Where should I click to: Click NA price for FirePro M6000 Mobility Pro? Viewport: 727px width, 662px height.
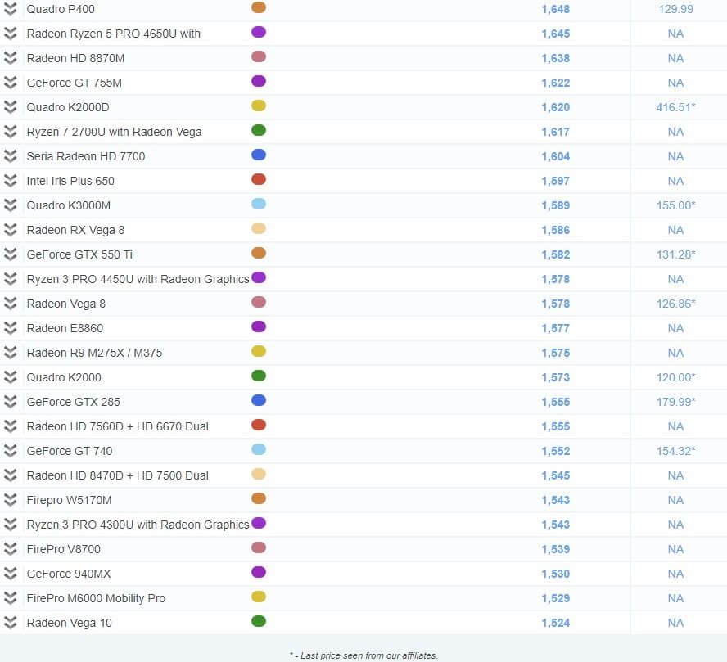click(x=675, y=598)
